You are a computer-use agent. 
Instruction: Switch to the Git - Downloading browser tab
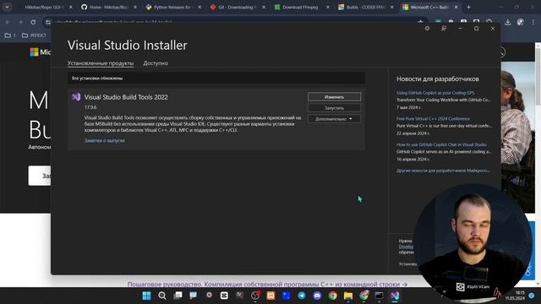click(237, 7)
